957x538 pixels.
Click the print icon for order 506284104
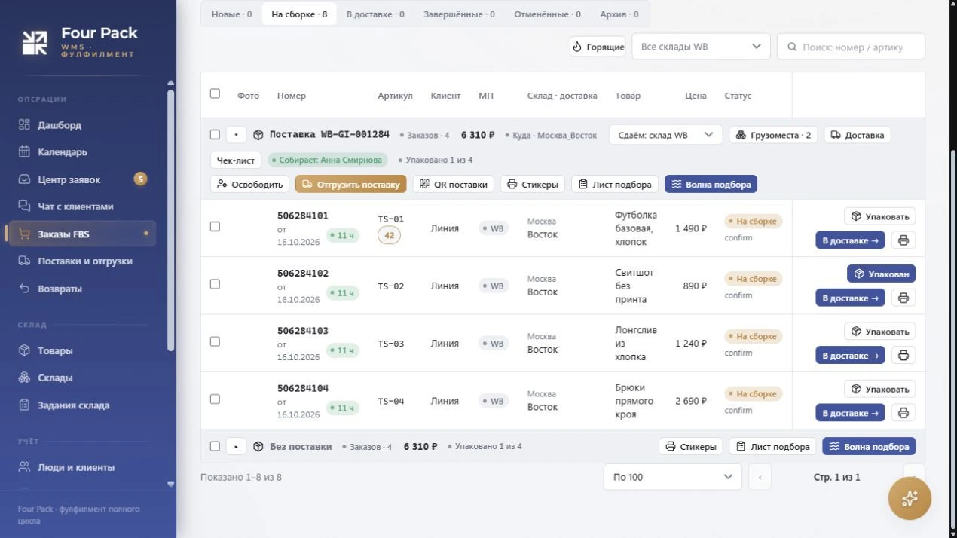click(903, 413)
